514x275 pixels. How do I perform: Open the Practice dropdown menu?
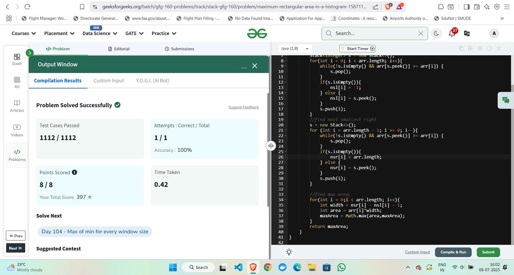pos(164,33)
